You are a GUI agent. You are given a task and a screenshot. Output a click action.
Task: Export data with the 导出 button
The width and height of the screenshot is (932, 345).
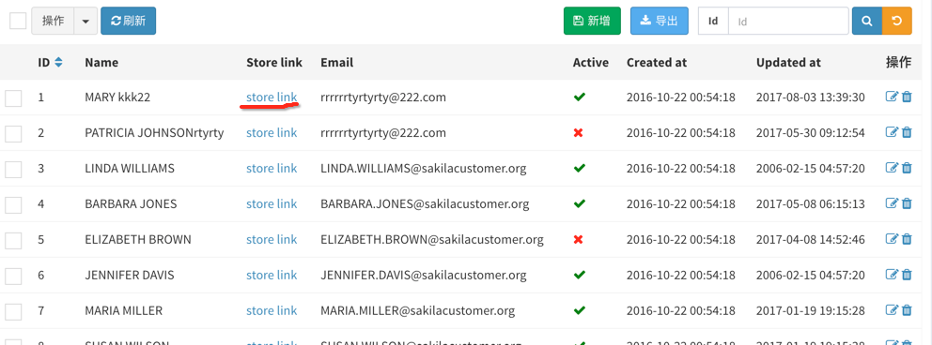point(660,21)
